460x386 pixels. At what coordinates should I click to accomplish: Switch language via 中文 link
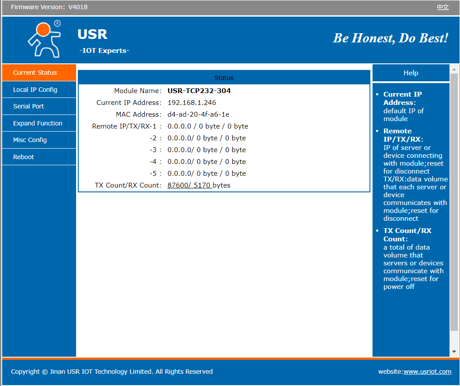point(443,7)
